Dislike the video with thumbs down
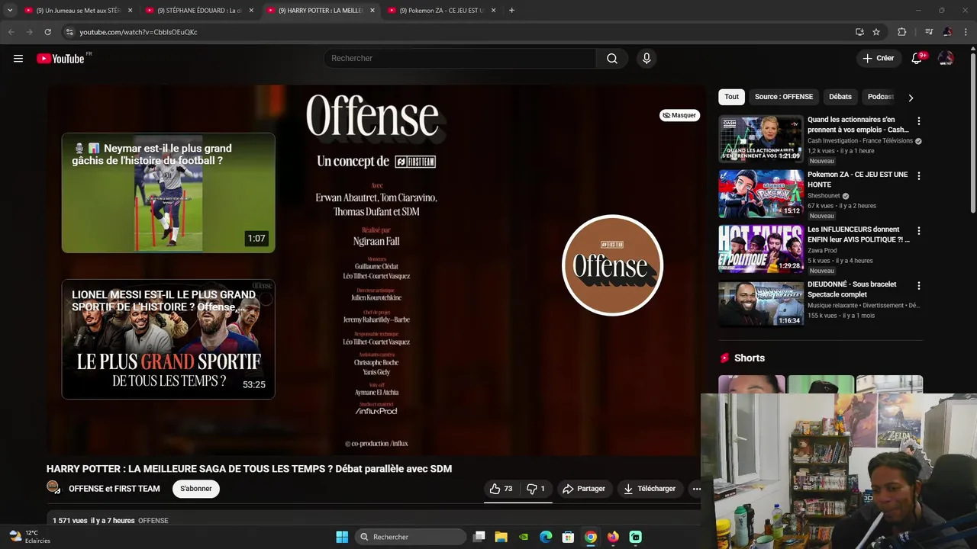977x549 pixels. pyautogui.click(x=536, y=489)
